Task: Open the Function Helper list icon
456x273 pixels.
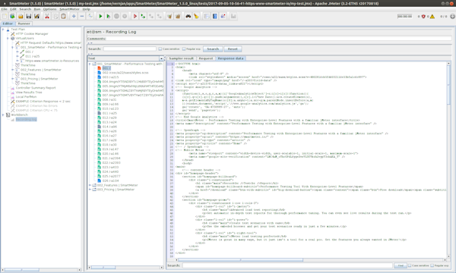Action: click(x=207, y=16)
